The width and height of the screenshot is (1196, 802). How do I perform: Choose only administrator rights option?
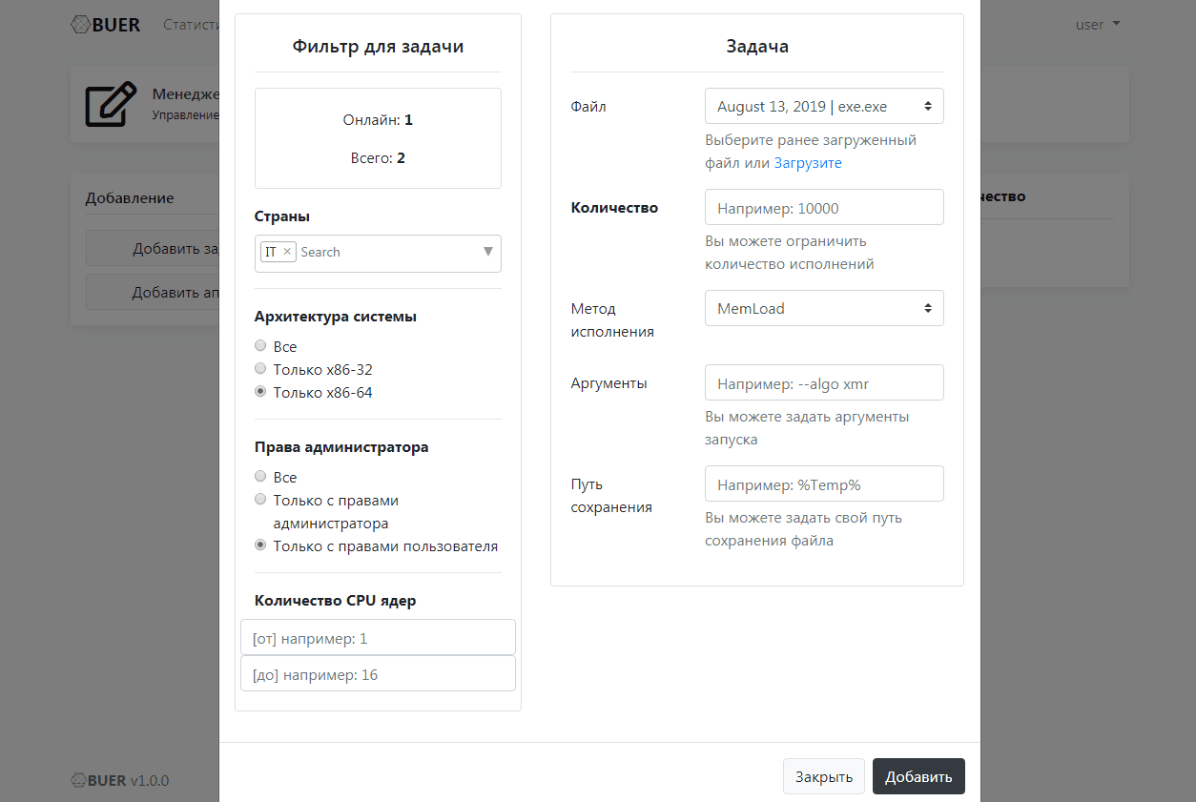tap(260, 499)
